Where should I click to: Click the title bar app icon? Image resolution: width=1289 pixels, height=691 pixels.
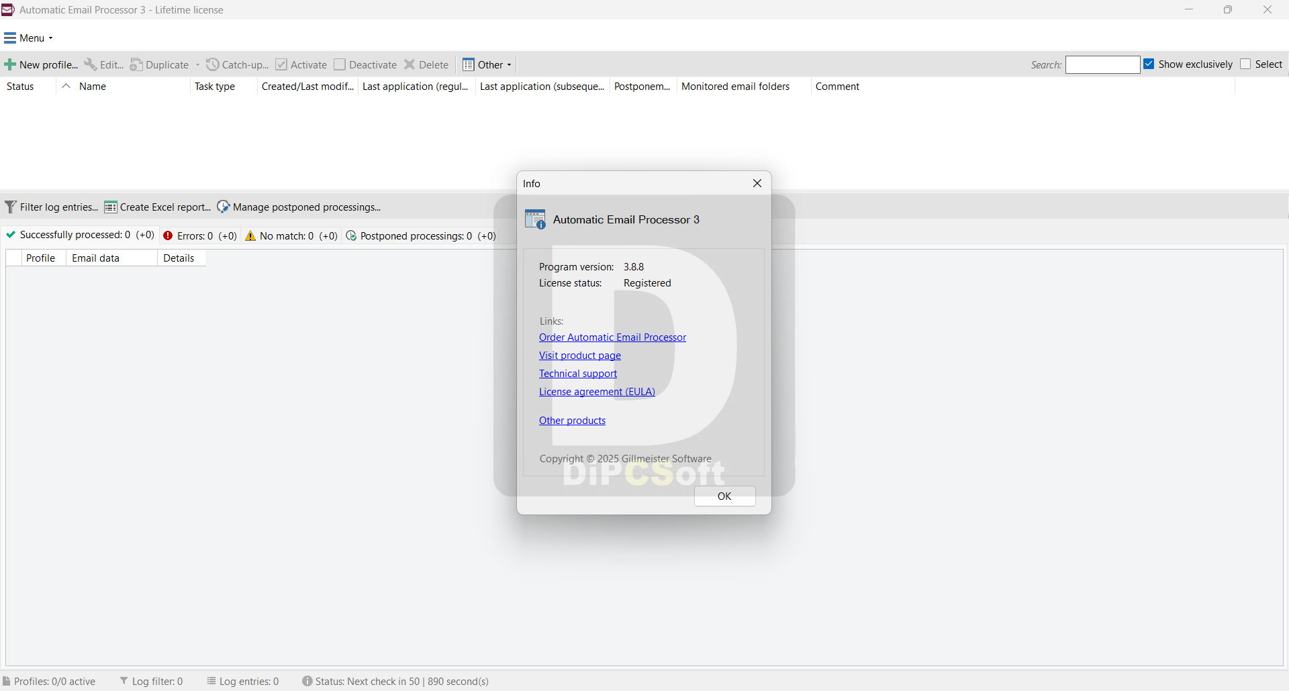point(8,9)
